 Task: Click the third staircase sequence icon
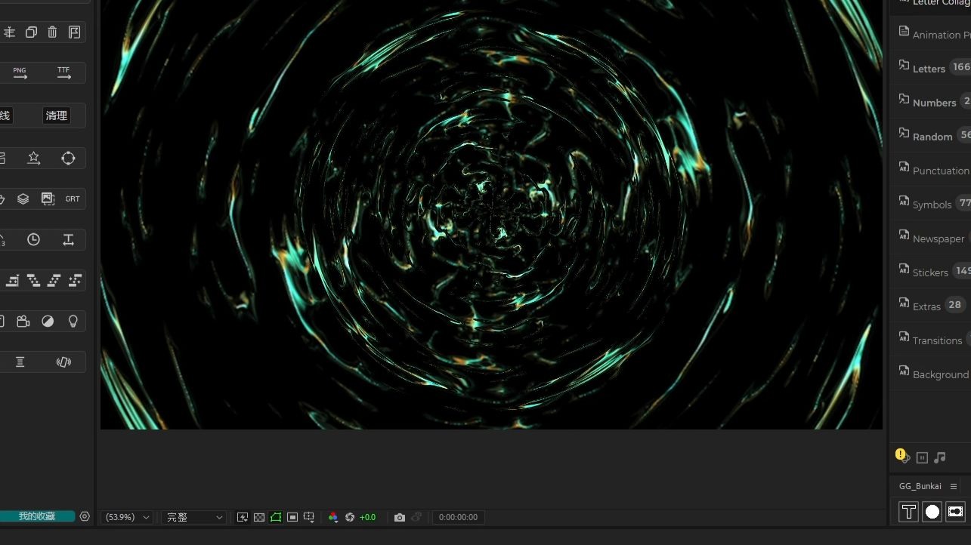[x=54, y=280]
